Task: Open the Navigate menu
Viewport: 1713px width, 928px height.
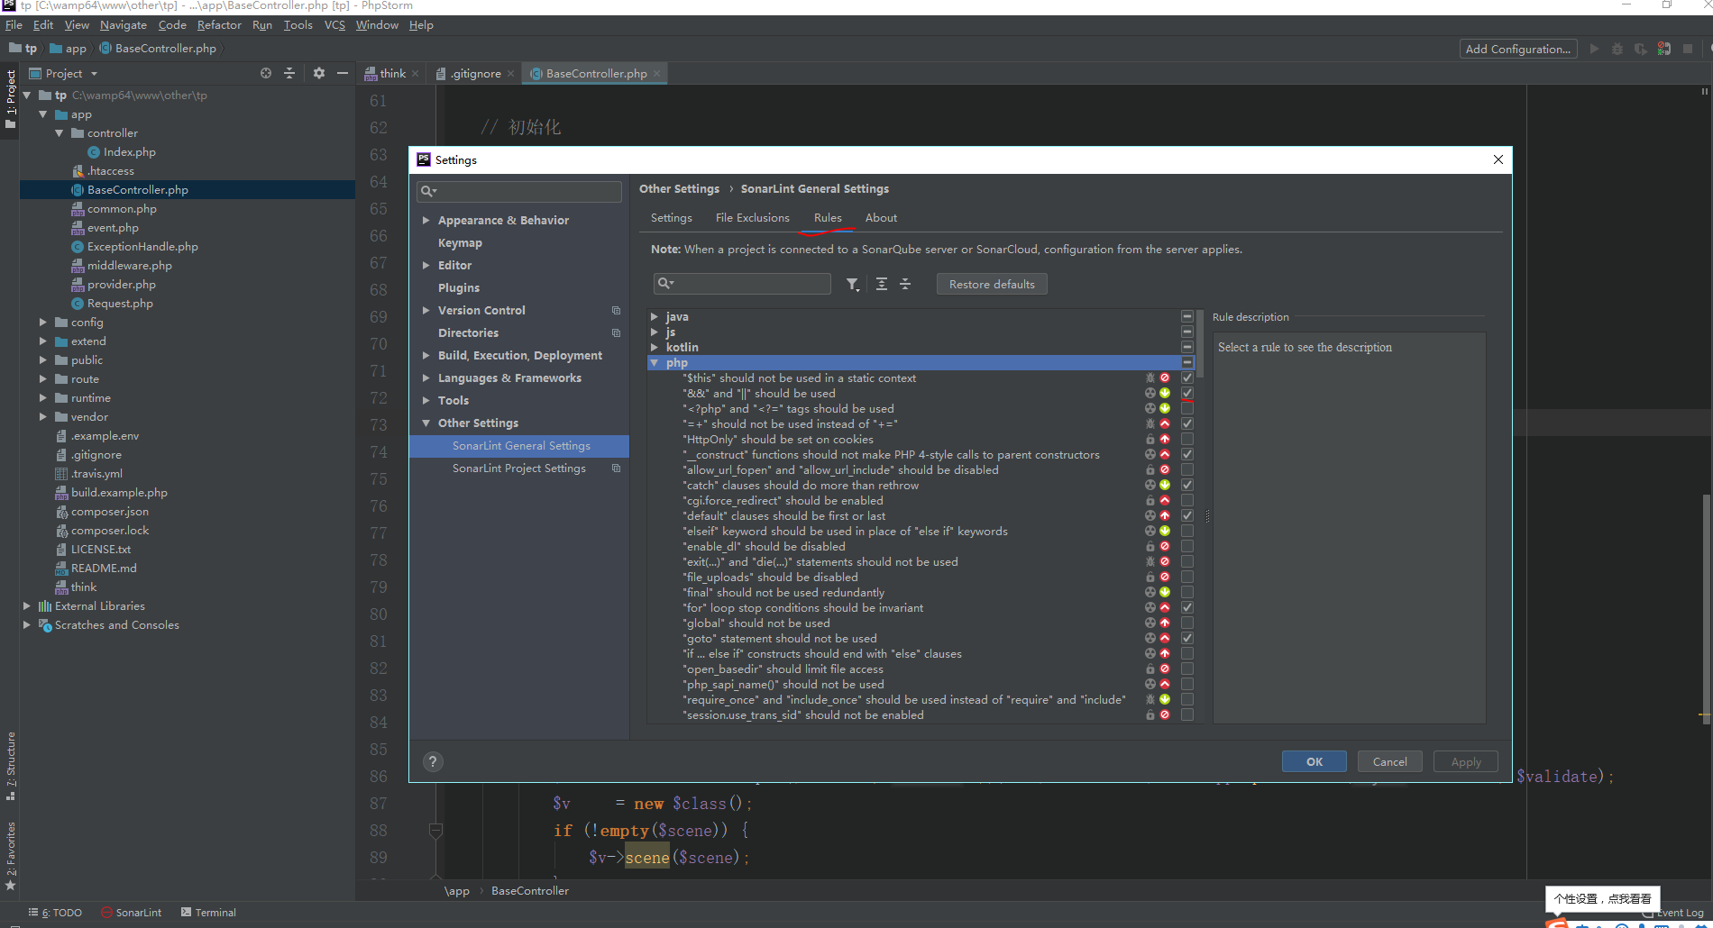Action: (124, 25)
